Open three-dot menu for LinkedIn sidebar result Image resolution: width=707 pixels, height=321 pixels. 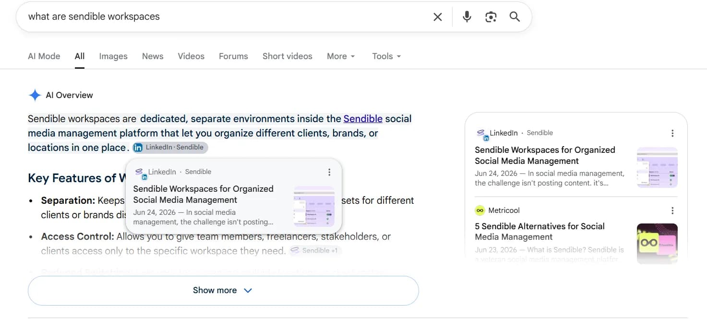[x=672, y=133]
